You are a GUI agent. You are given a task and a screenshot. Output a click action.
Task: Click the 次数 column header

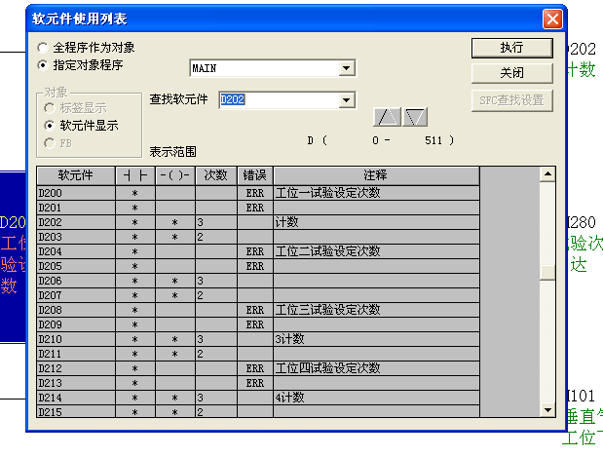point(215,175)
